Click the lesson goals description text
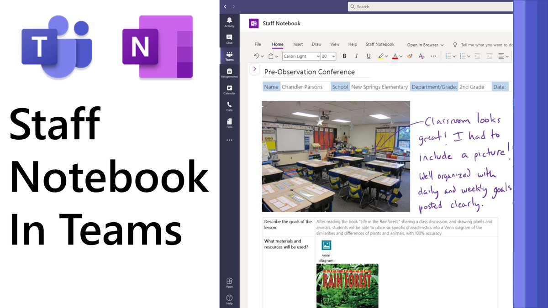 [404, 227]
